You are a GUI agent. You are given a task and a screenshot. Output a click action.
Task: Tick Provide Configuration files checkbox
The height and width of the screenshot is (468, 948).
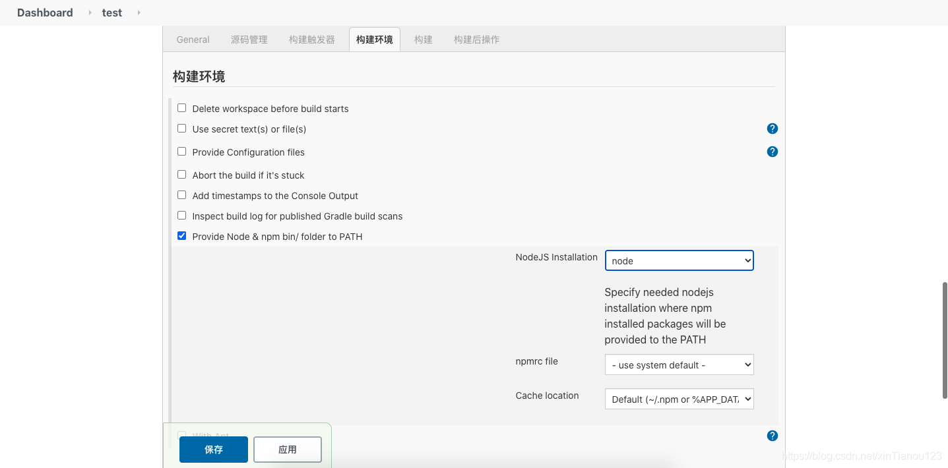182,152
